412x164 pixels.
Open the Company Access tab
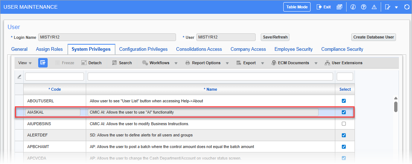248,49
